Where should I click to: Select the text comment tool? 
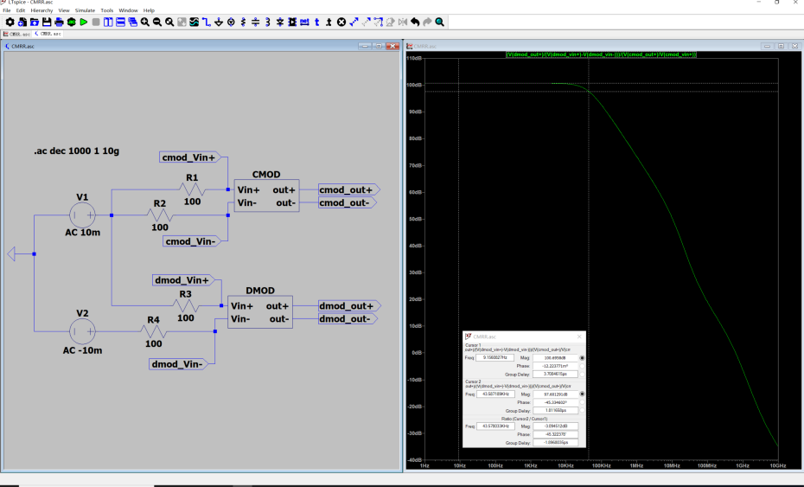(316, 22)
